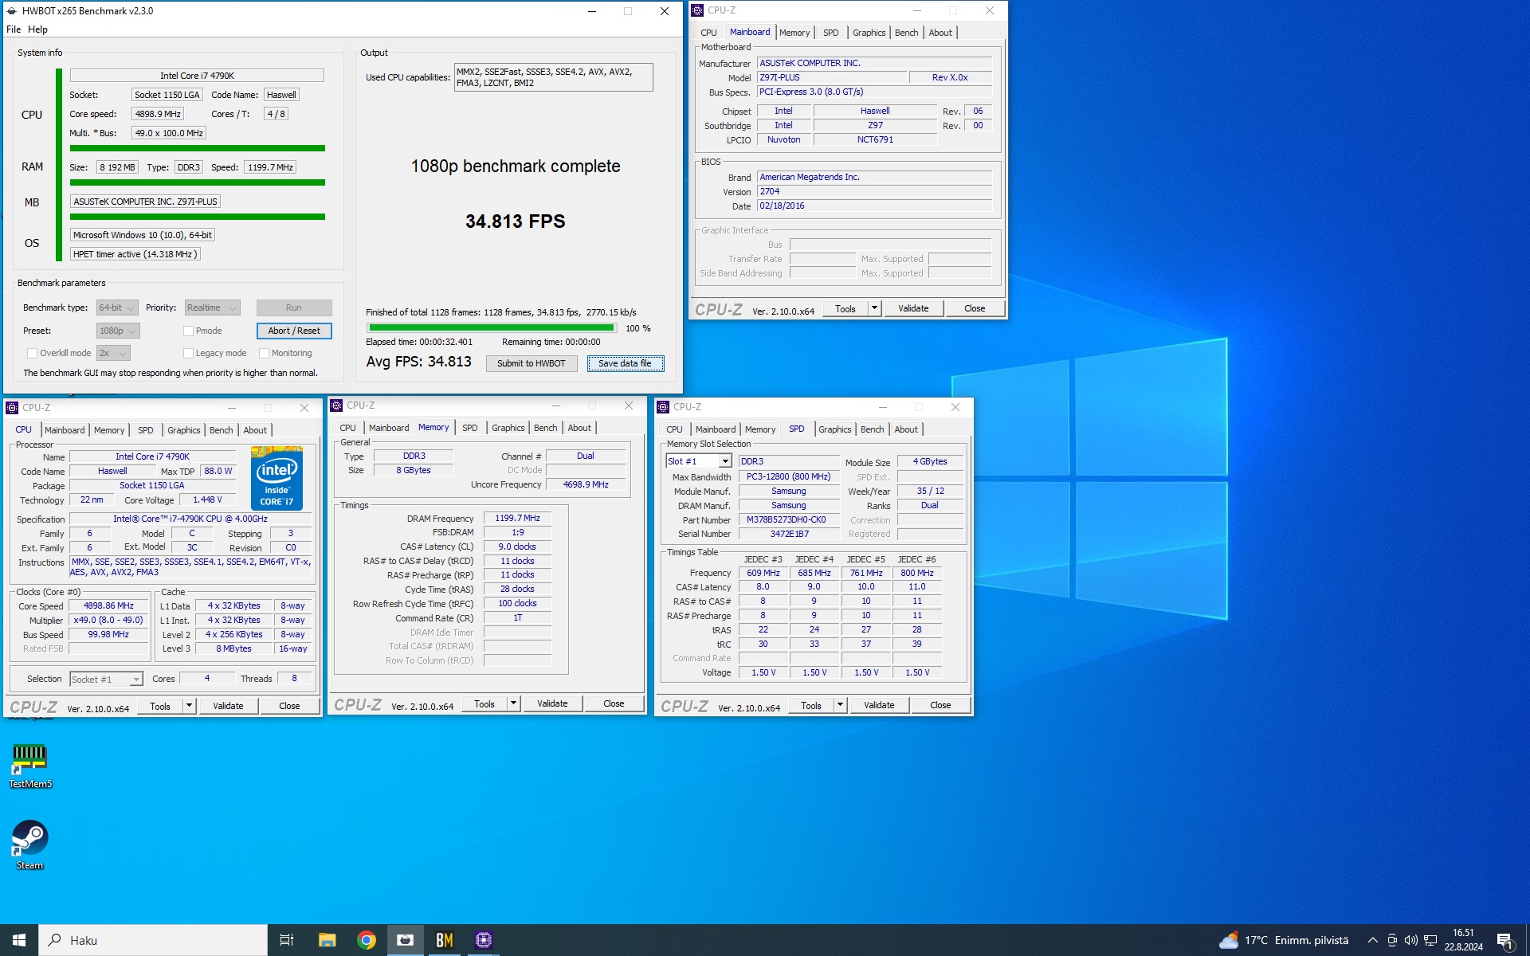Launch Google Chrome from taskbar

pyautogui.click(x=367, y=940)
